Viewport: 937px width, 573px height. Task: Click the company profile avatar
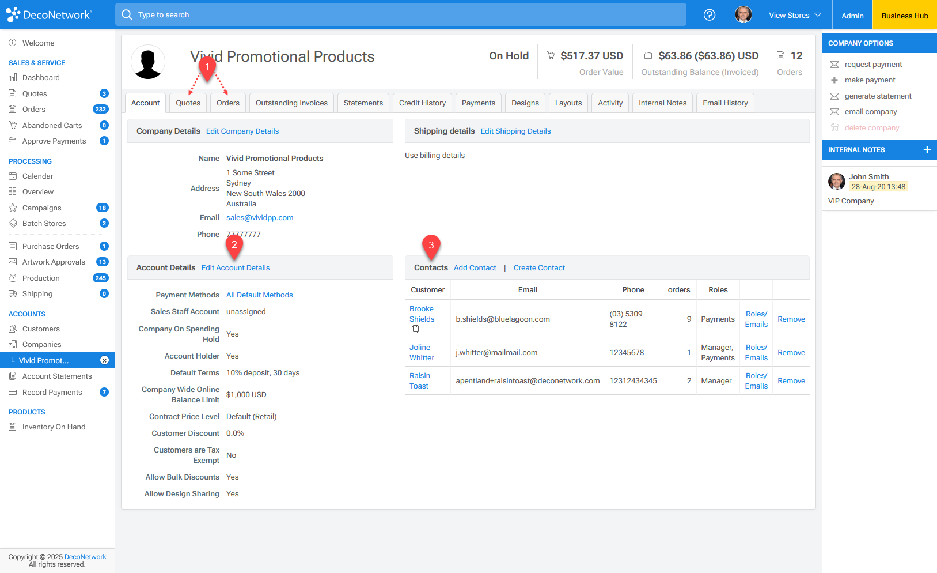coord(148,62)
